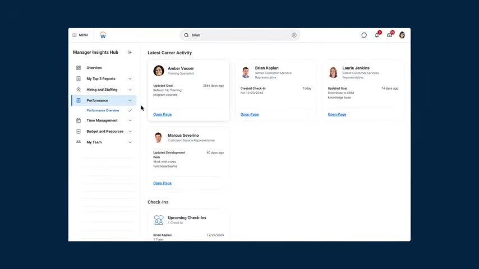This screenshot has height=269, width=479.
Task: Click the Marcus Severino name
Action: tap(183, 135)
